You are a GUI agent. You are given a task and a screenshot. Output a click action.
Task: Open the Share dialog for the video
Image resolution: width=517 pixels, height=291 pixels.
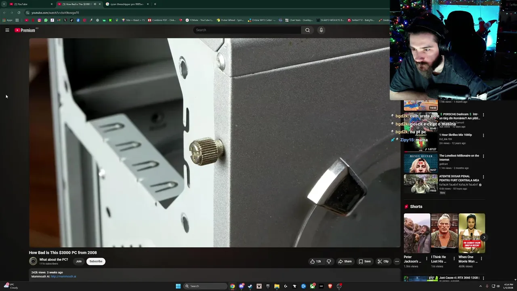(x=345, y=261)
